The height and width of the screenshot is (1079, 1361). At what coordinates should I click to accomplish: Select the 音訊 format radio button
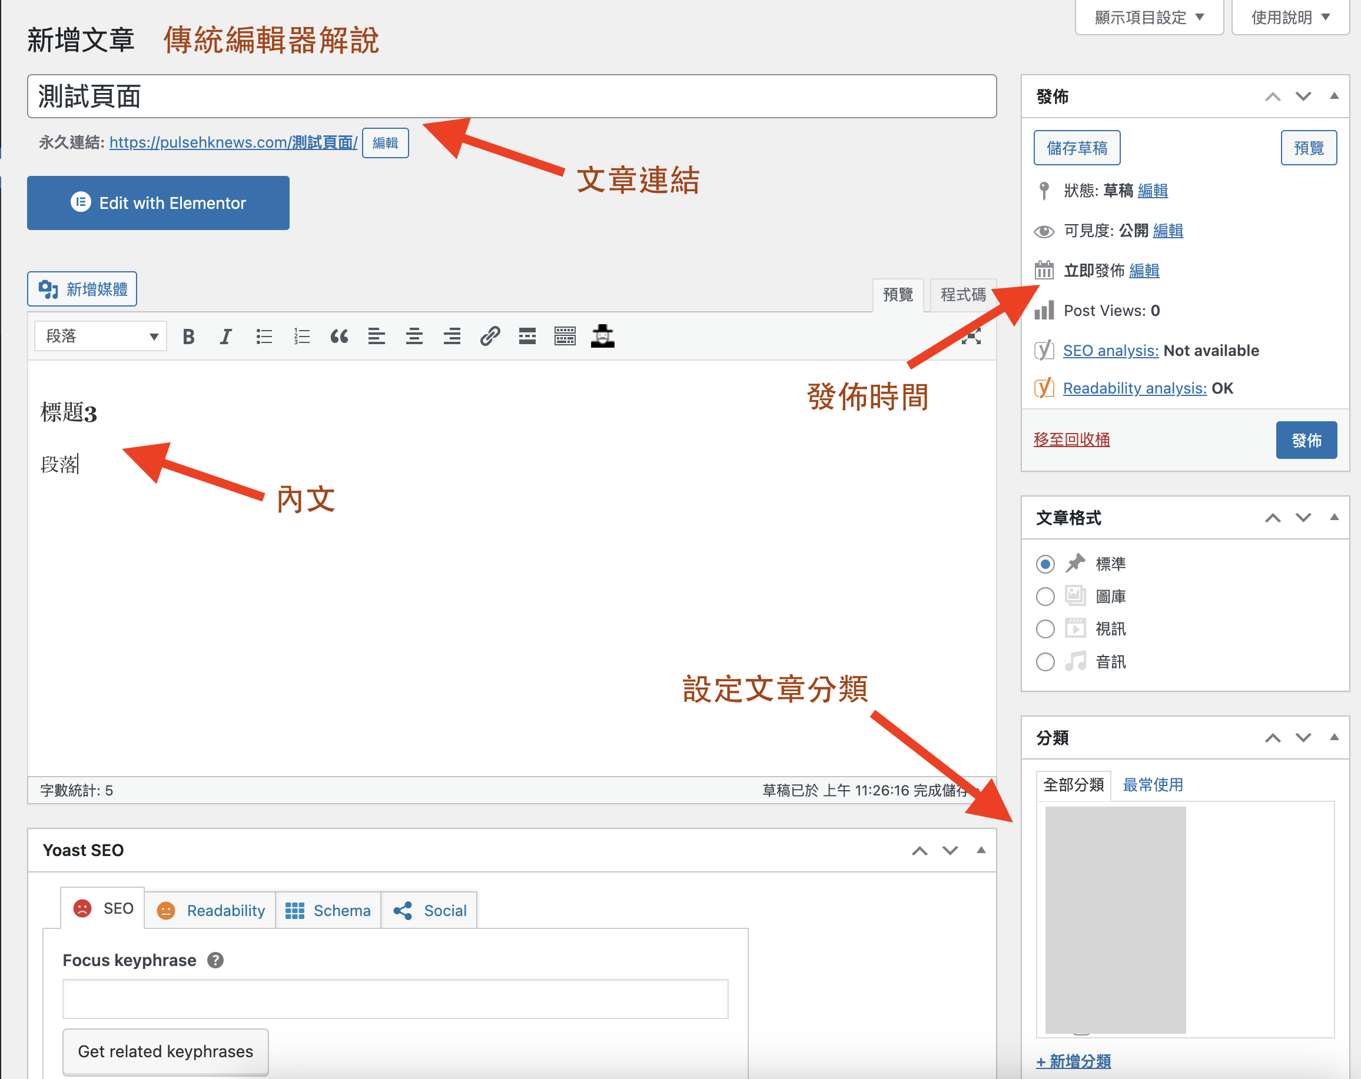[x=1045, y=662]
